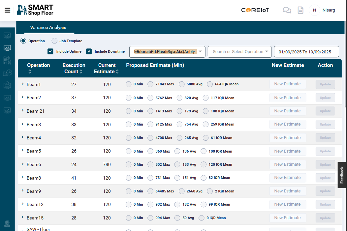Uncheck the Include Uptime checkbox
This screenshot has height=231, width=347.
(50, 51)
